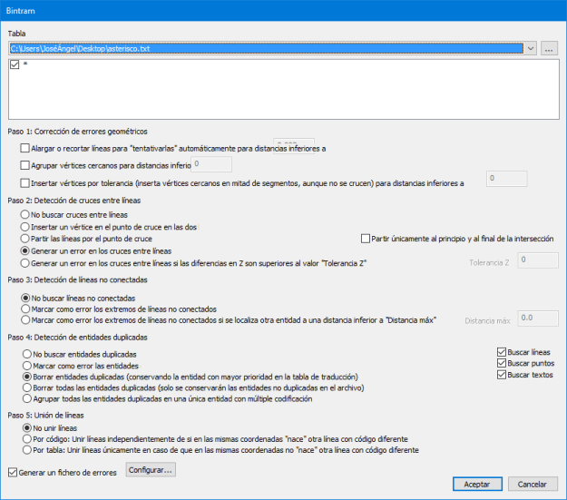The height and width of the screenshot is (500, 567).
Task: Check 'Insertar vértices por tolerancia' option
Action: 24,182
